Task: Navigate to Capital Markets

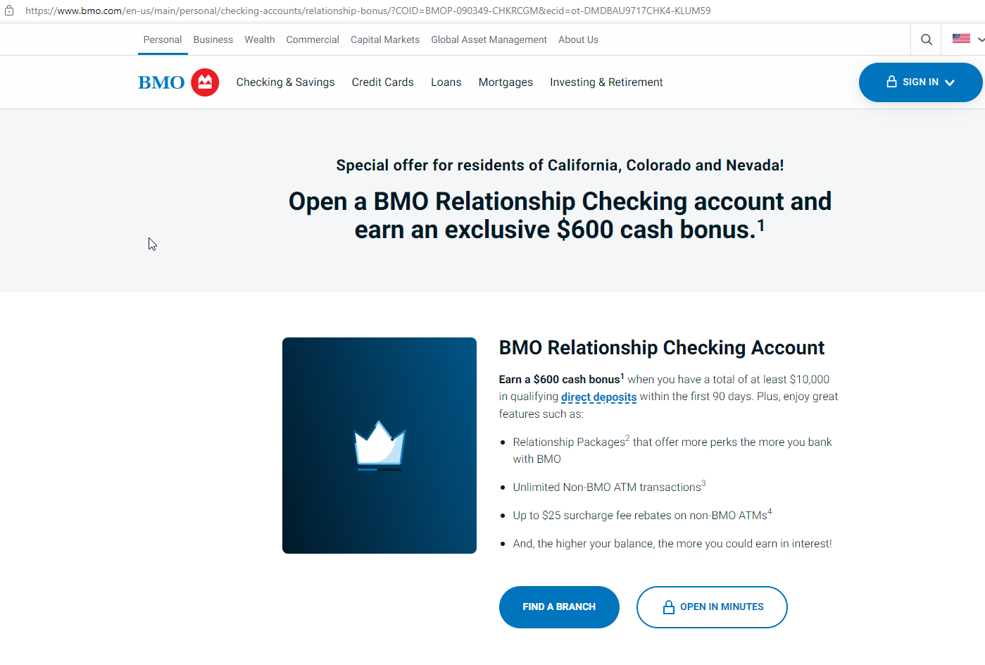Action: [x=384, y=39]
